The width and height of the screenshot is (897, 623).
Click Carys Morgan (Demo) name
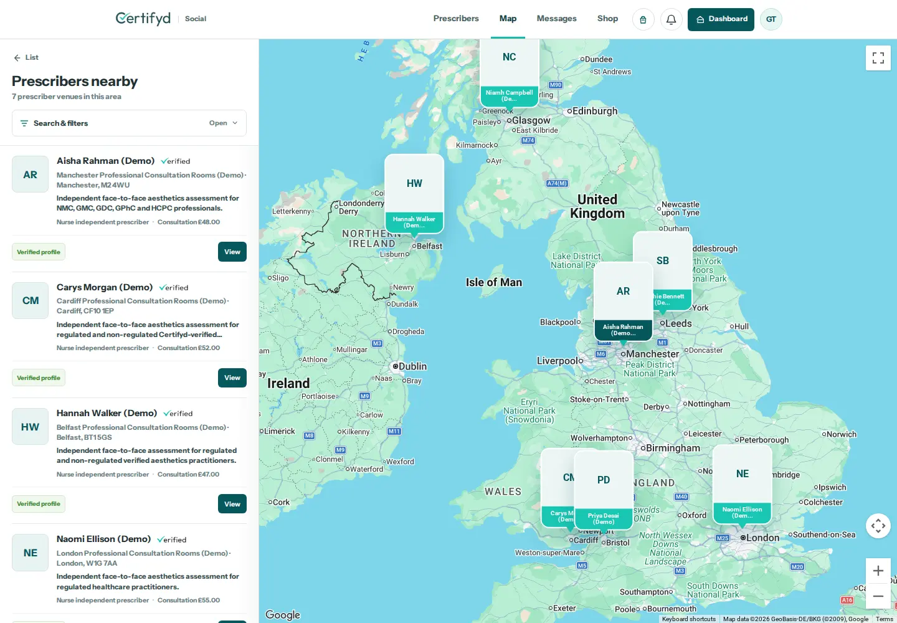105,287
